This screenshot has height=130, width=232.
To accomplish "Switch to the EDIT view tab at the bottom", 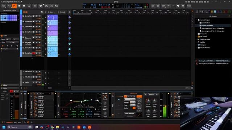I will tap(19, 122).
